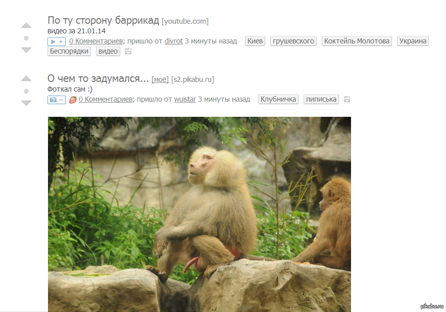The height and width of the screenshot is (312, 446).
Task: Open the 'По ту сторону баррикад' post title
Action: 103,21
